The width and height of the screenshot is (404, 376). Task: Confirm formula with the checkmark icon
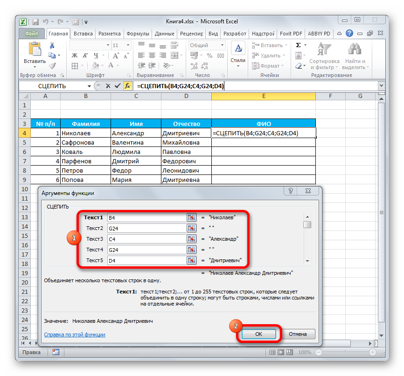(x=117, y=86)
